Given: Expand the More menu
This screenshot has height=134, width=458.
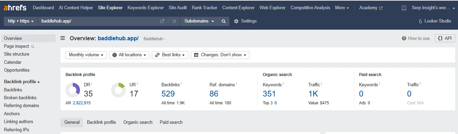Looking at the screenshot, I should [x=342, y=8].
